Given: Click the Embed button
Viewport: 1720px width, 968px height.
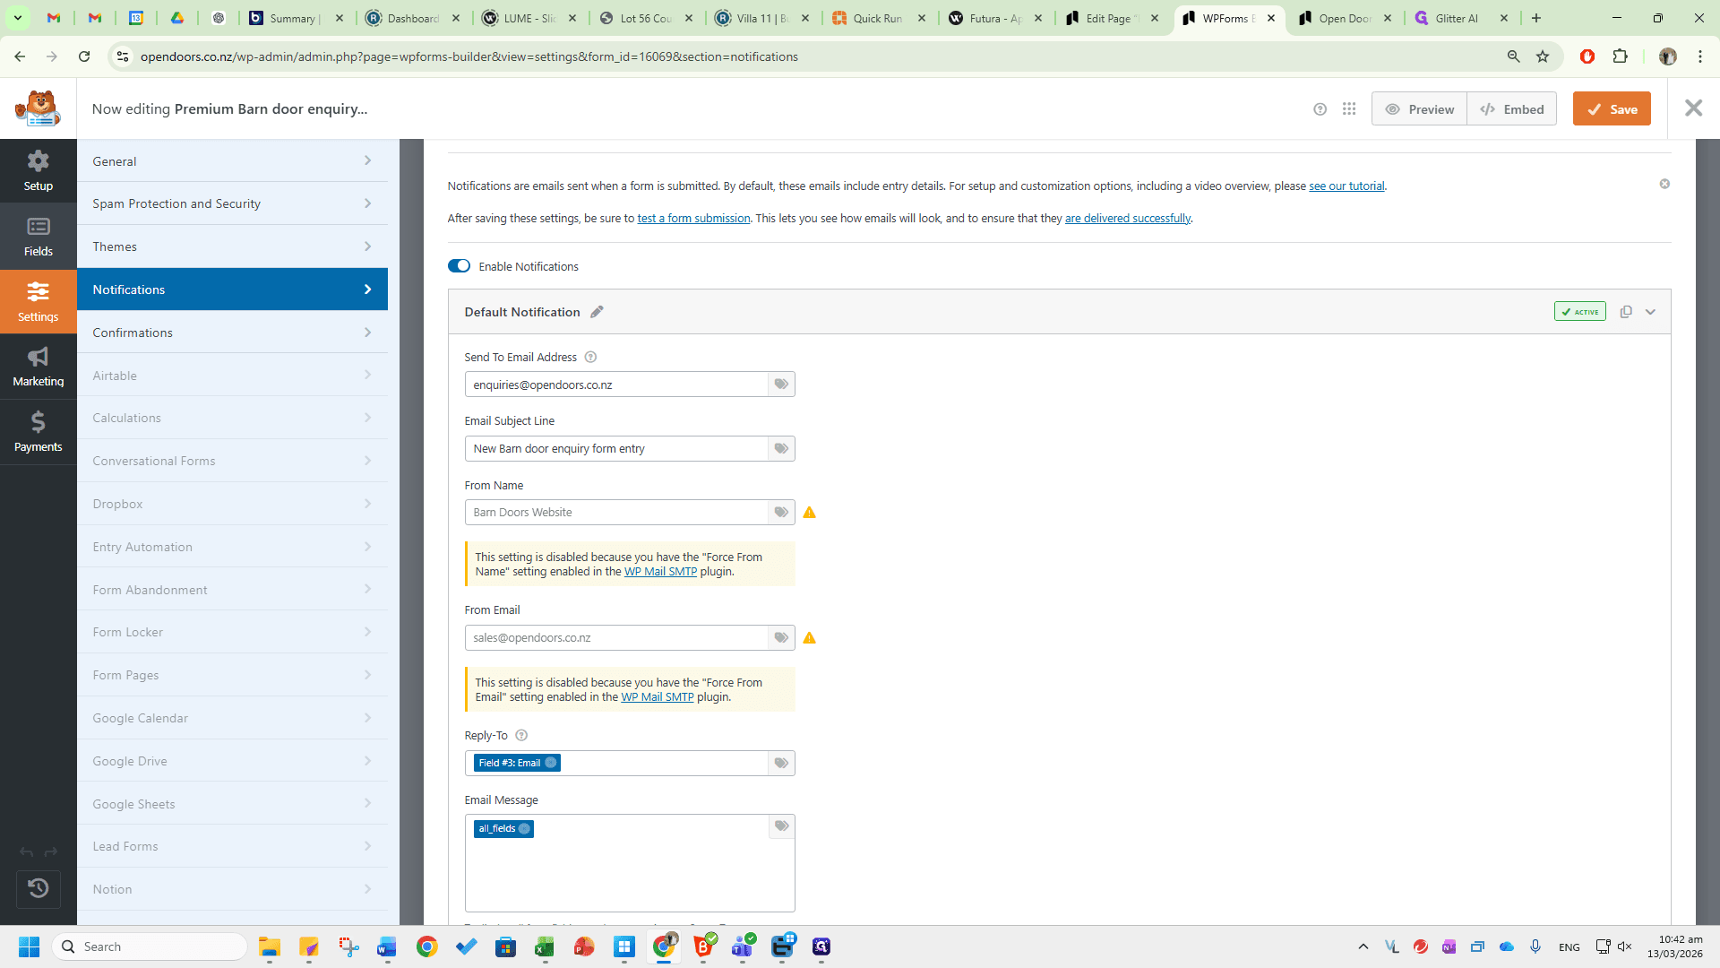Looking at the screenshot, I should (x=1512, y=109).
